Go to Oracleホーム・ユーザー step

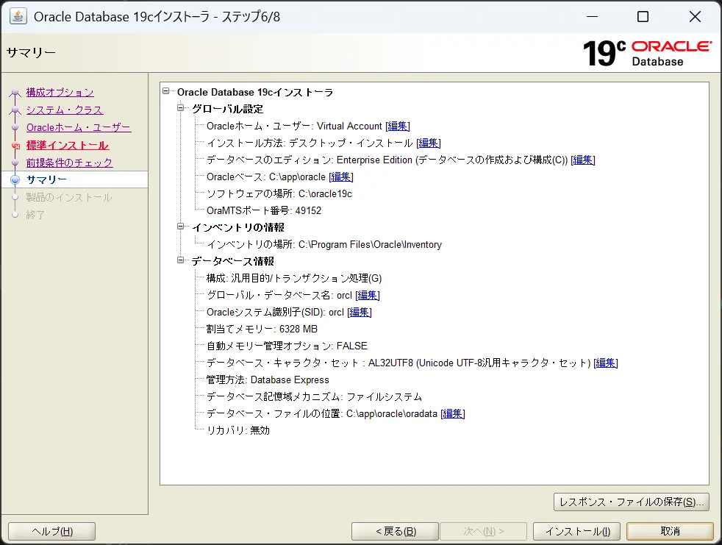(79, 128)
